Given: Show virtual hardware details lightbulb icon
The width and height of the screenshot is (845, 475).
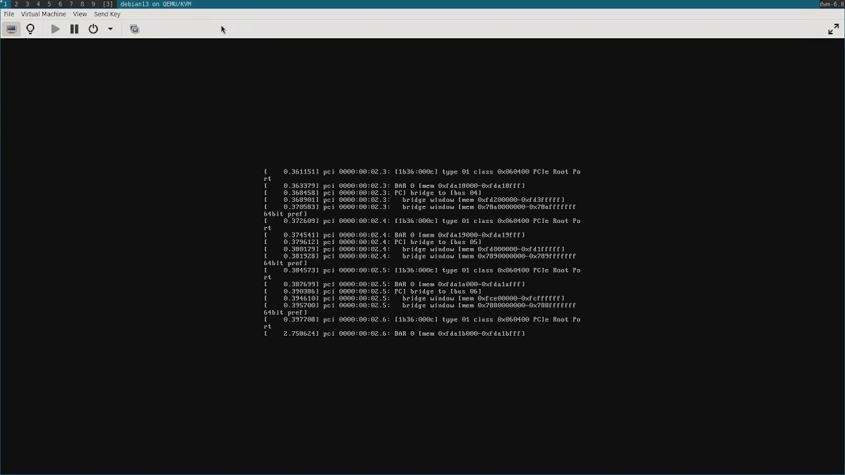Looking at the screenshot, I should coord(30,29).
